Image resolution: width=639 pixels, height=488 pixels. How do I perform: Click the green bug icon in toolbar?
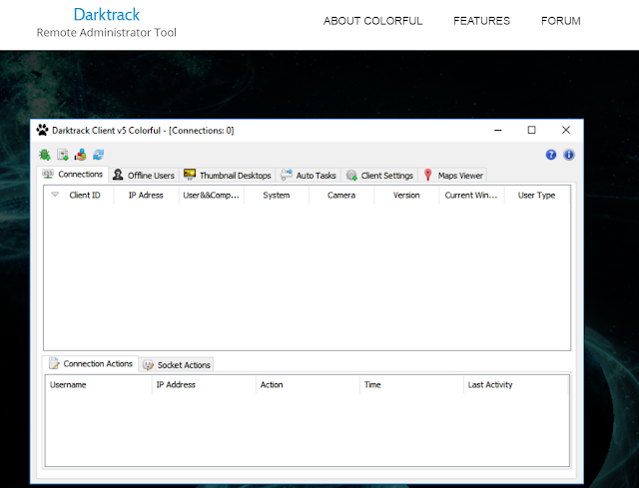pyautogui.click(x=44, y=155)
